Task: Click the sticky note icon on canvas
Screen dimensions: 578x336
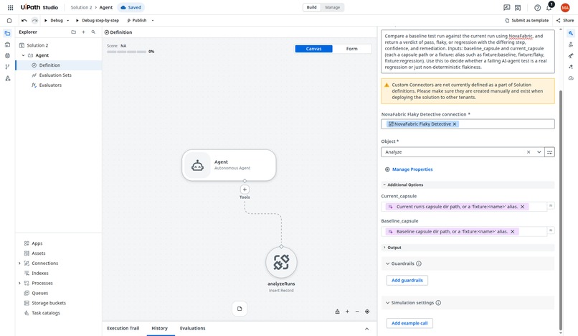Action: 240,309
